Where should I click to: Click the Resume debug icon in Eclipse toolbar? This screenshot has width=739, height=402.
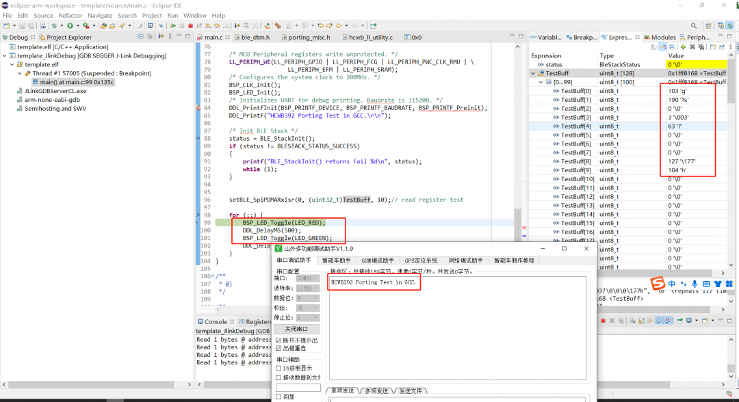(x=173, y=25)
